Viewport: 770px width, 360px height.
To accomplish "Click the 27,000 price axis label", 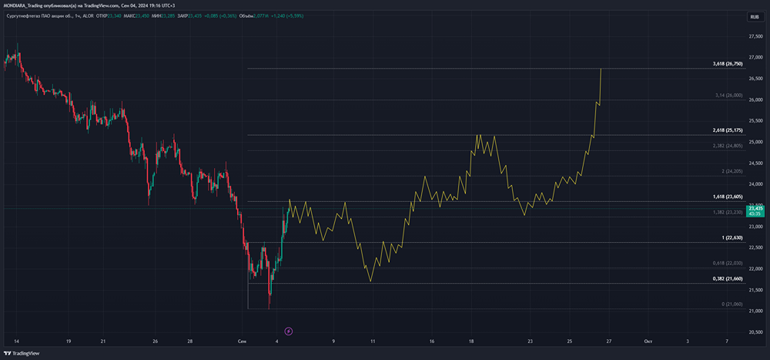I will click(755, 58).
